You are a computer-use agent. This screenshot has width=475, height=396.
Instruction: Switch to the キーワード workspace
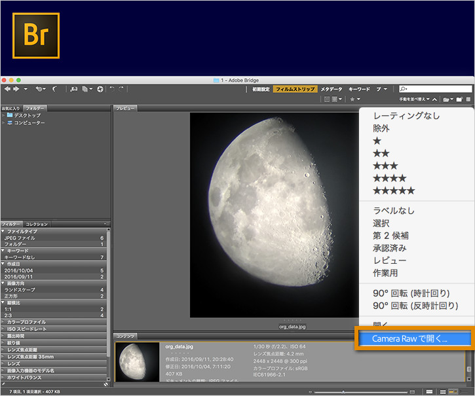359,89
